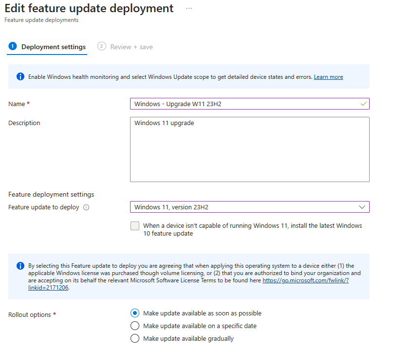Click the ellipsis more options icon beside title
The height and width of the screenshot is (350, 412).
[189, 9]
